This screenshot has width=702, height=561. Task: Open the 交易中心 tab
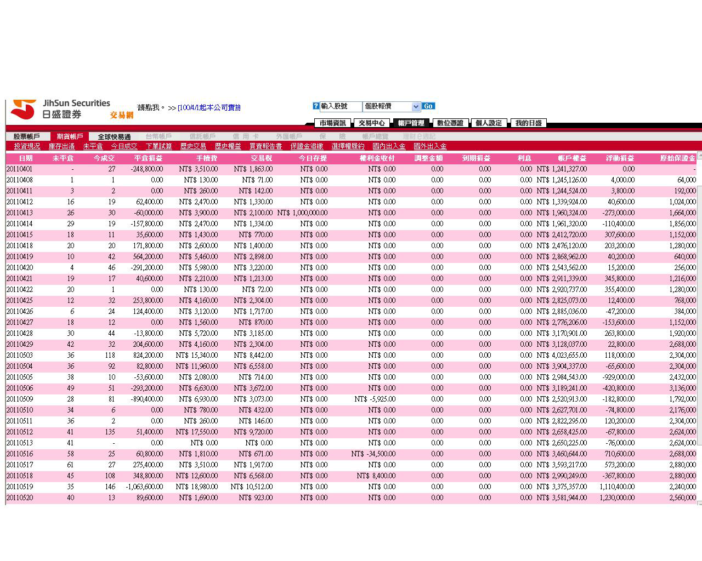[372, 123]
